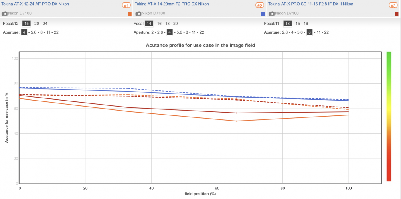Image resolution: width=401 pixels, height=199 pixels.
Task: Select aperture 11 for the Tokina 14-20mm lens
Action: pos(194,32)
